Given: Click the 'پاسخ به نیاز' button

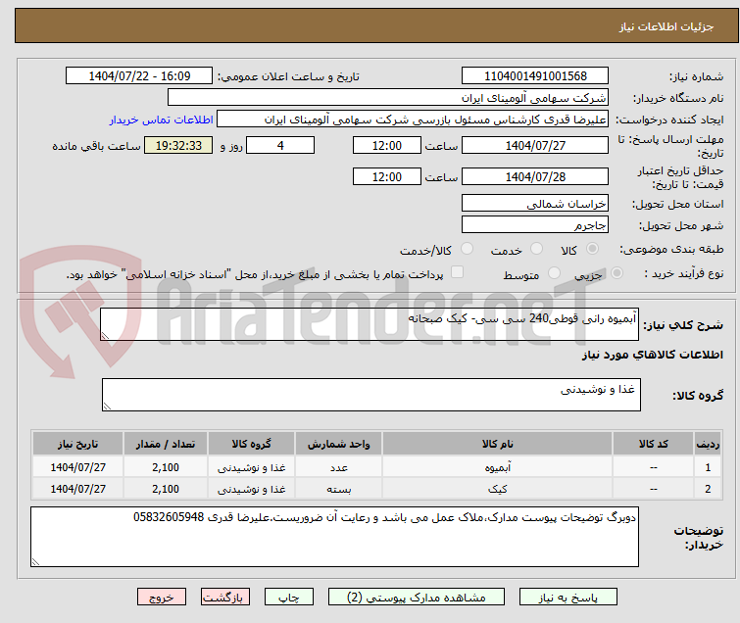Looking at the screenshot, I should pyautogui.click(x=567, y=597).
